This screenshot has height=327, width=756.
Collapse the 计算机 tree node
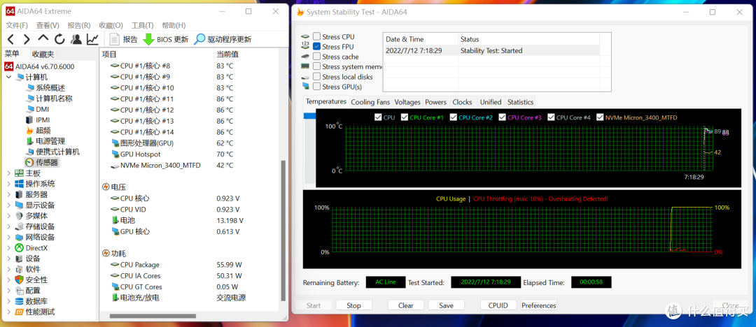[x=8, y=77]
